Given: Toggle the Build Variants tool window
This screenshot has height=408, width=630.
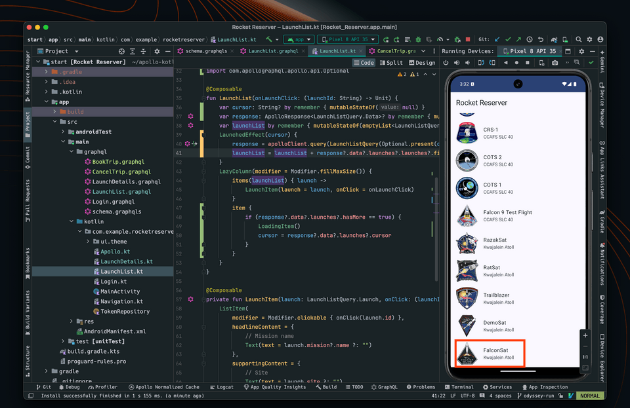Looking at the screenshot, I should (x=28, y=312).
